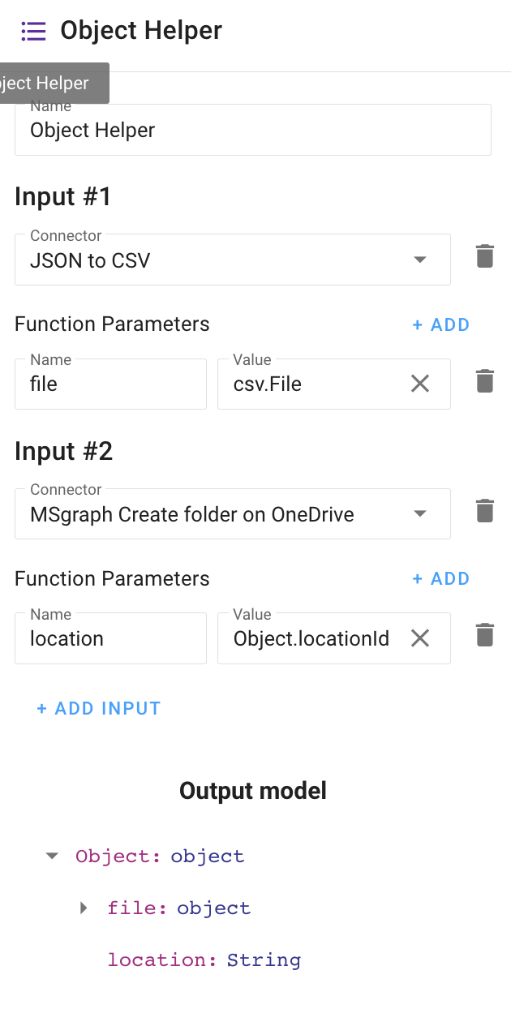Click the Object.locationId value field
The image size is (511, 1009).
[x=312, y=639]
